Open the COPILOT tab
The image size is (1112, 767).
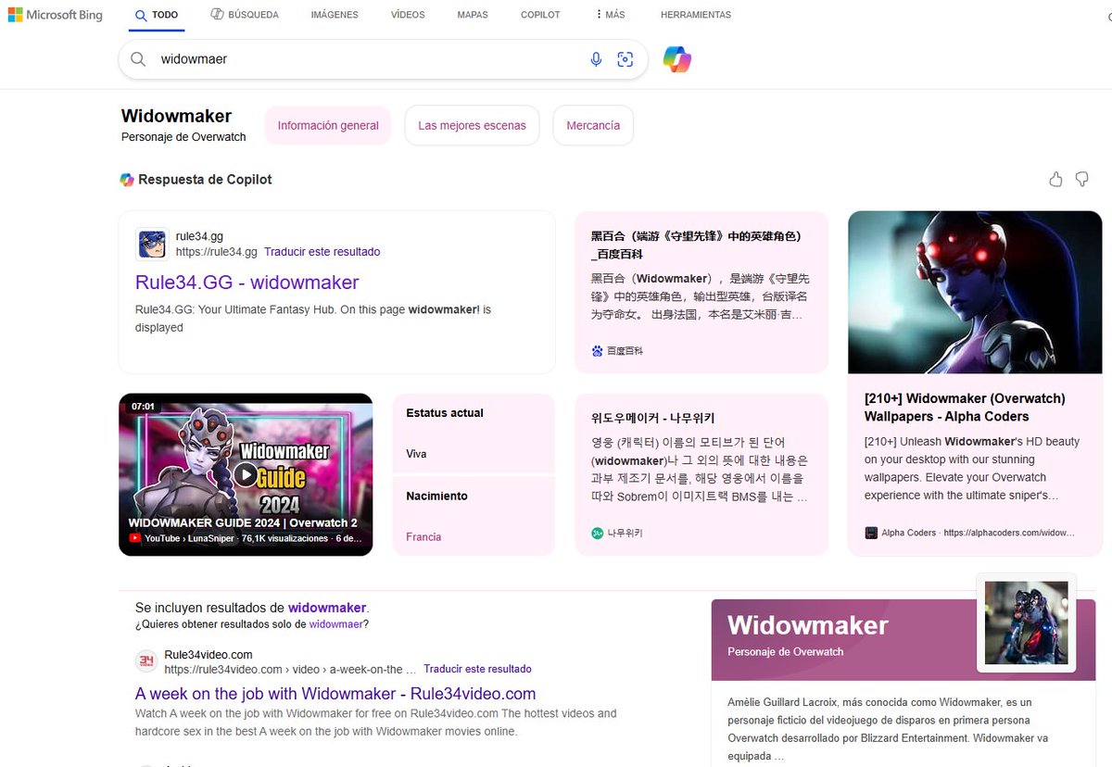pos(540,15)
